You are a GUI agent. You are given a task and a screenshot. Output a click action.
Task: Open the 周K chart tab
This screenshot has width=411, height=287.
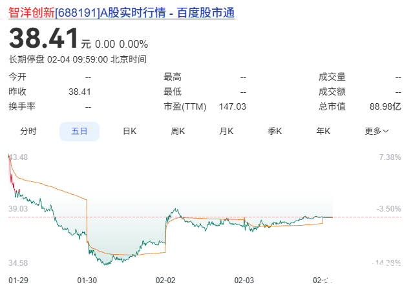178,131
